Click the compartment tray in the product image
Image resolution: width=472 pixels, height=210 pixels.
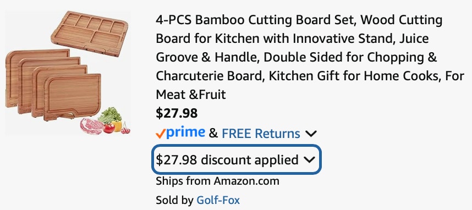90,33
